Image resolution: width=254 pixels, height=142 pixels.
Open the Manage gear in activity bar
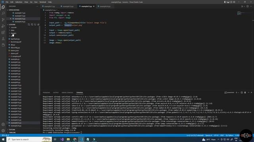pyautogui.click(x=3, y=131)
